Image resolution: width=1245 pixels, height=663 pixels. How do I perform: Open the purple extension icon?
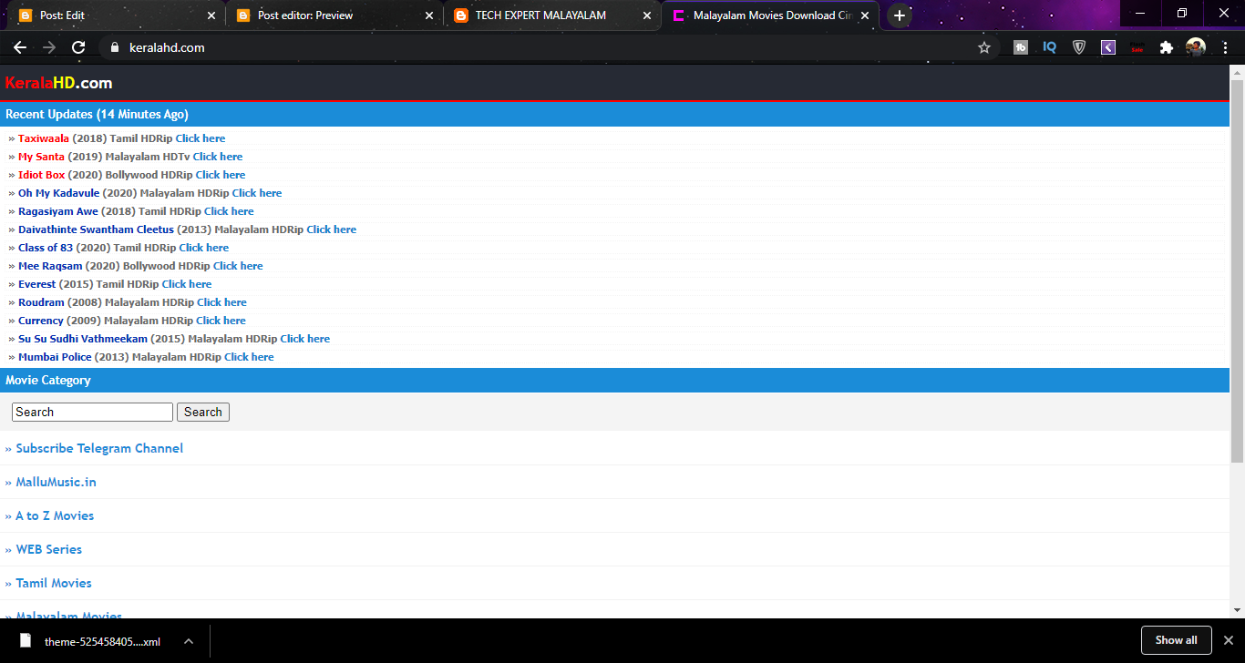tap(1108, 47)
